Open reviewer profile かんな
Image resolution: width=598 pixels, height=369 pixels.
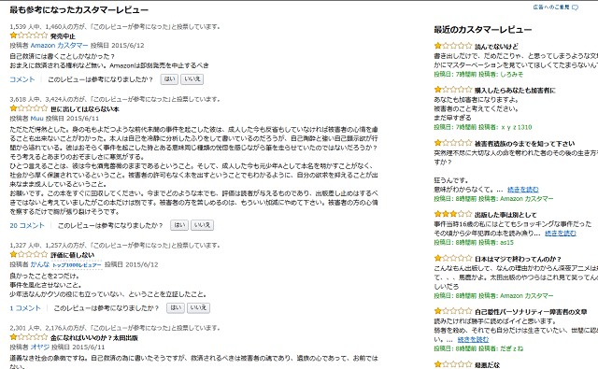pos(40,264)
